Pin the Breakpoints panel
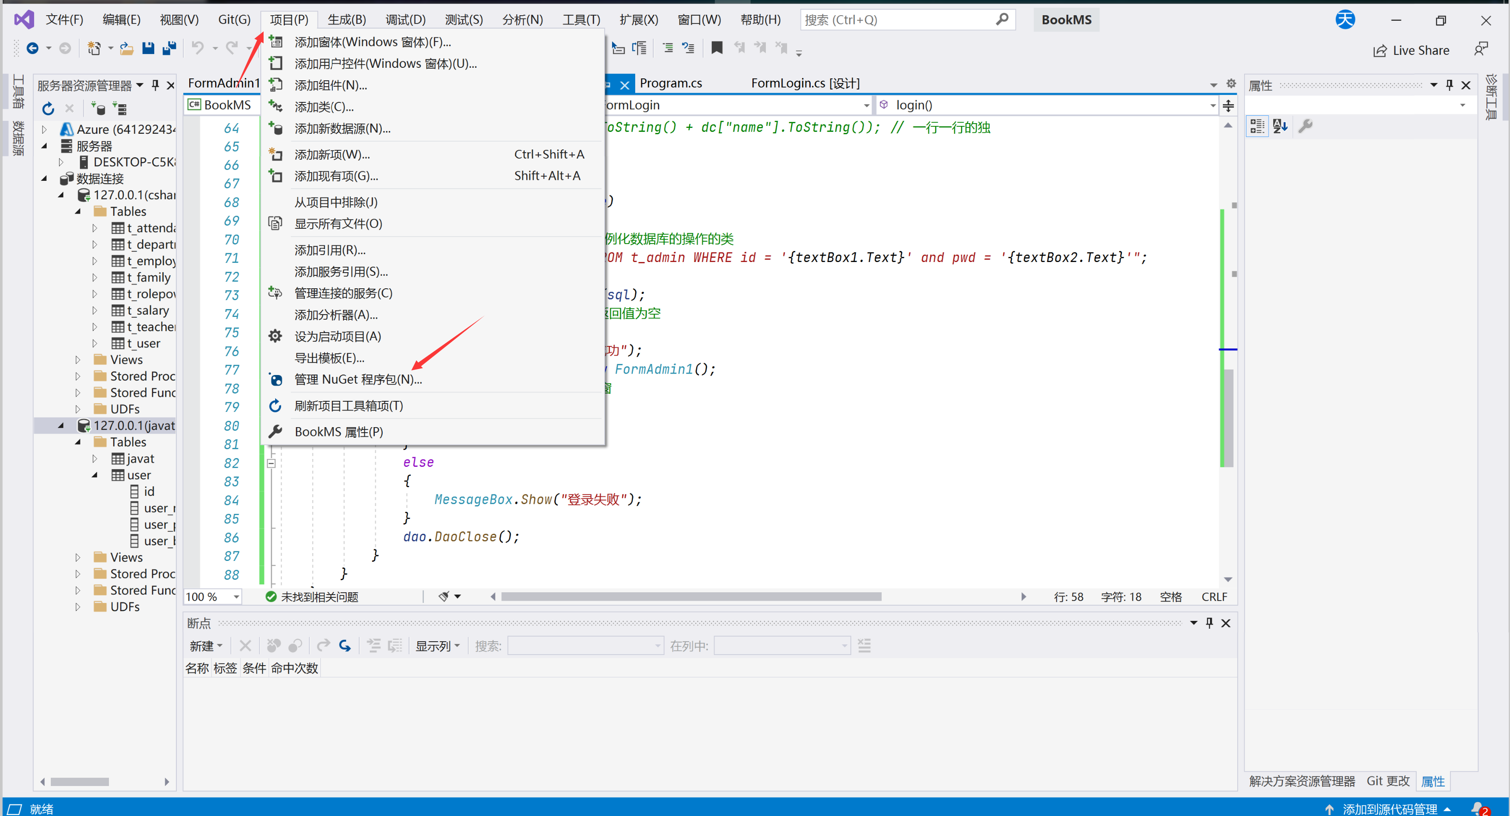This screenshot has height=816, width=1510. [1209, 623]
